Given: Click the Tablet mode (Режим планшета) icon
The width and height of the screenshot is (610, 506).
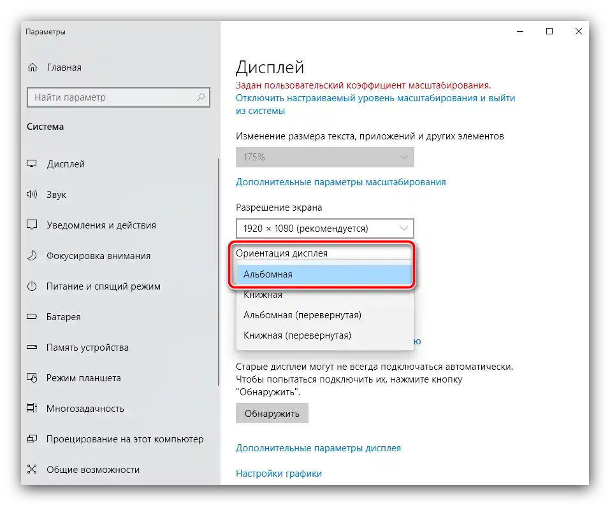Looking at the screenshot, I should 33,378.
